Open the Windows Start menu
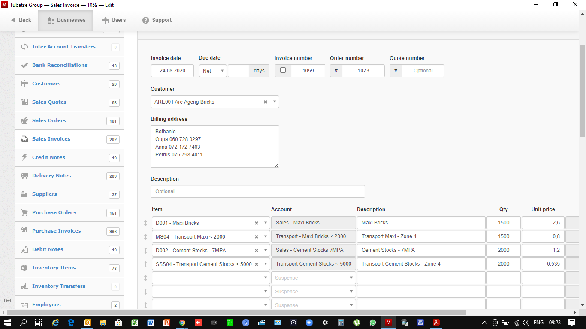Screen dimensions: 586x329 click(x=8, y=323)
